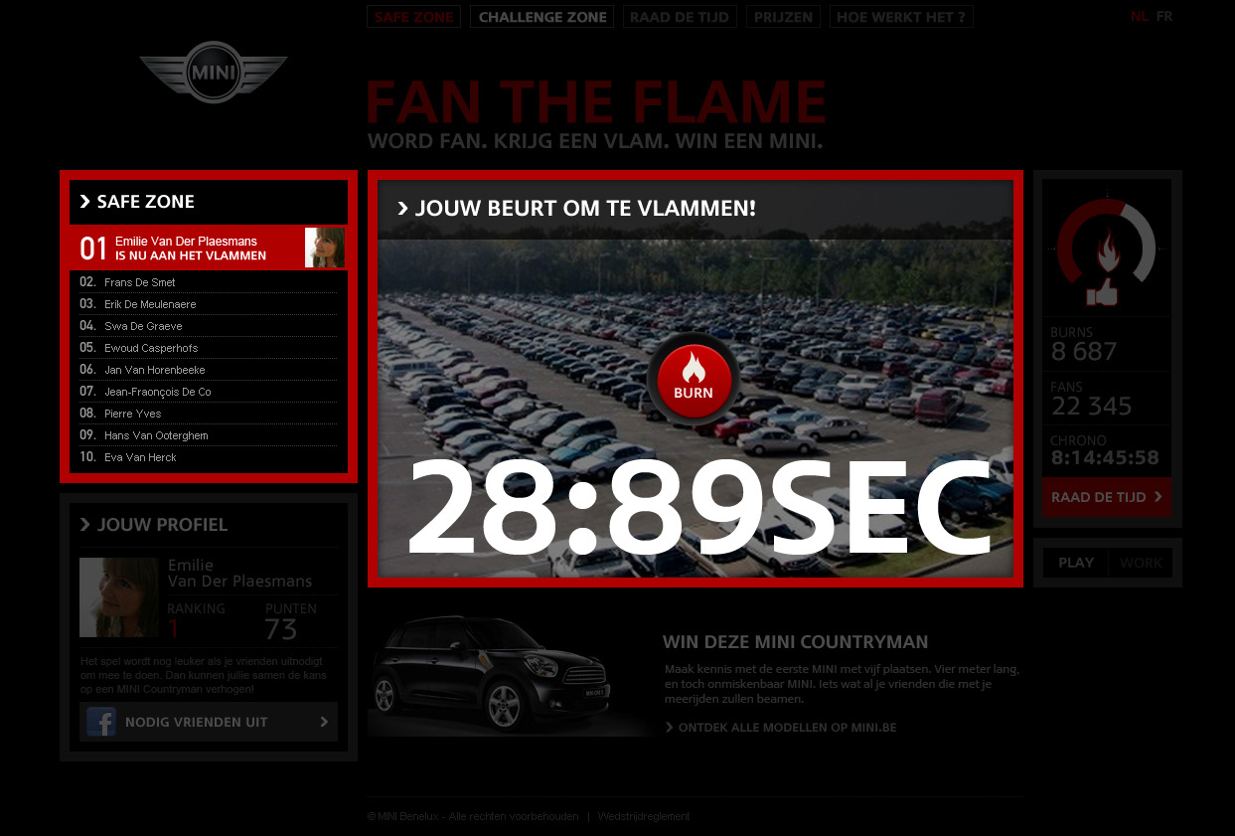Click the MINI winged logo
This screenshot has height=836, width=1235.
(x=213, y=72)
